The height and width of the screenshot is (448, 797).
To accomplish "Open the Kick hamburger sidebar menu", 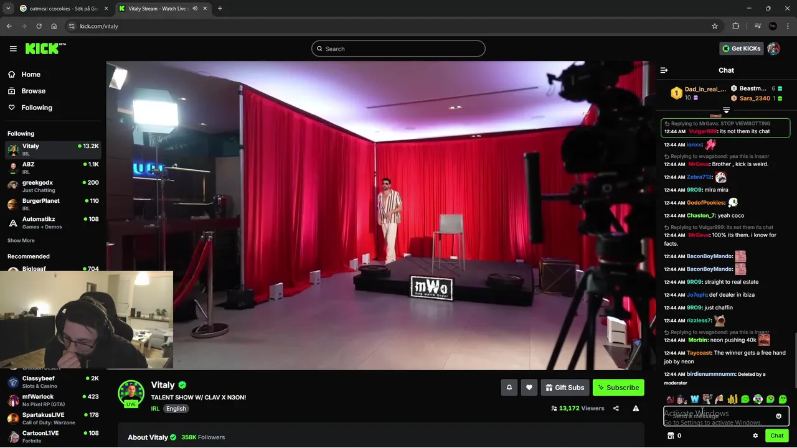I will tap(13, 49).
